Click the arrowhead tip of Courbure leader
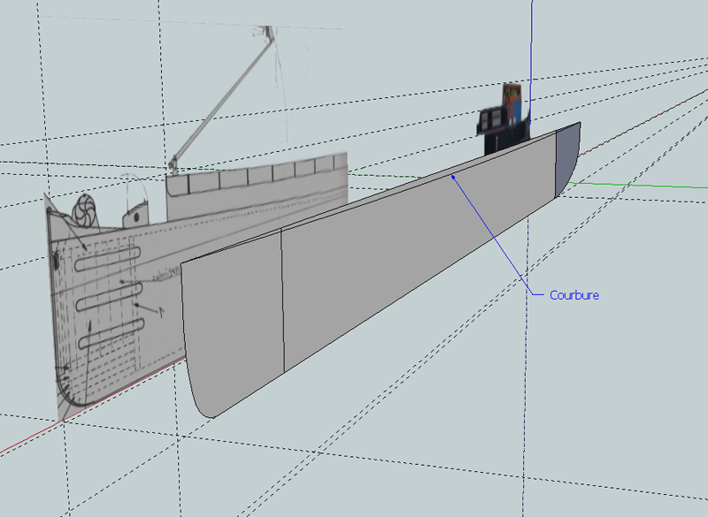The height and width of the screenshot is (517, 708). [452, 176]
